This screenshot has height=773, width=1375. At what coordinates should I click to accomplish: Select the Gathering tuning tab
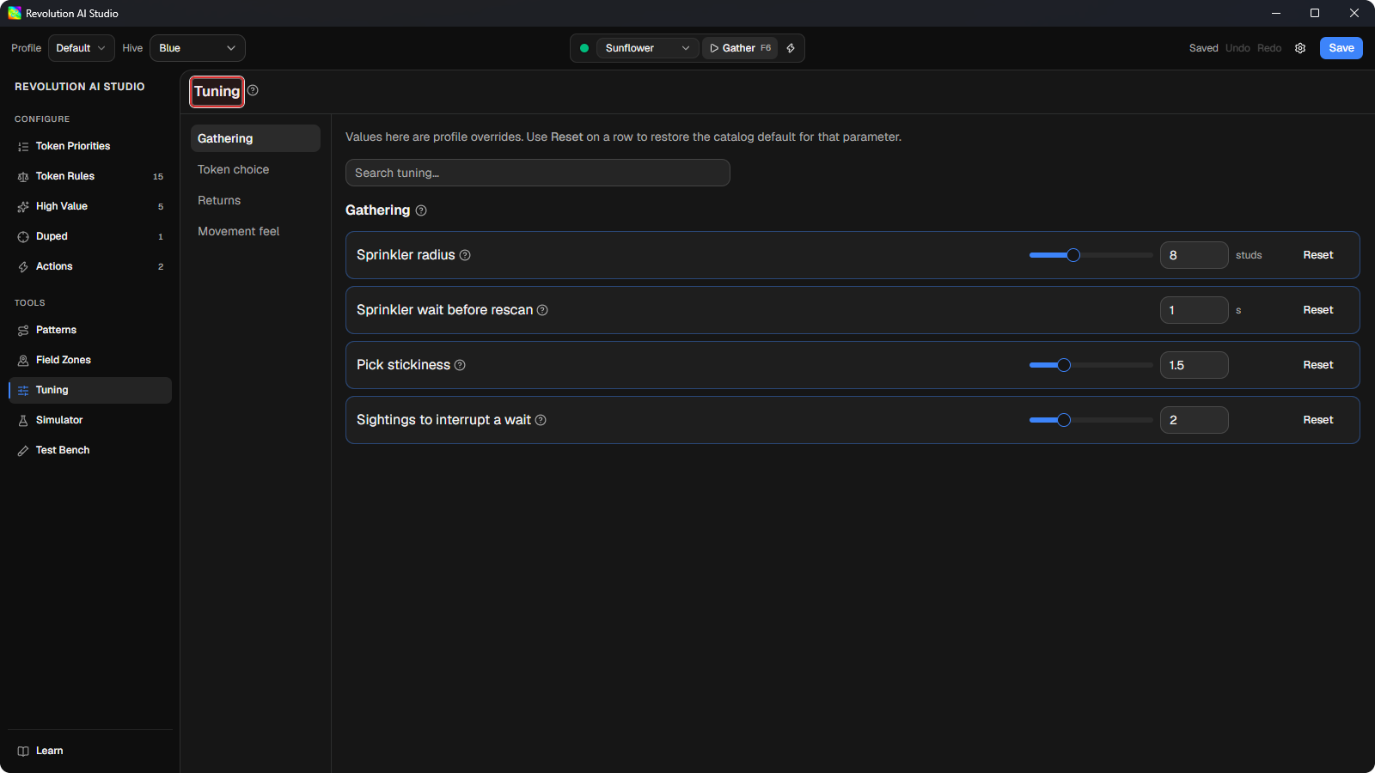[x=255, y=138]
